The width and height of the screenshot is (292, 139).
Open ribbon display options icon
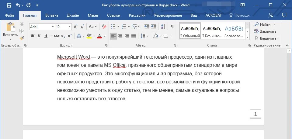tap(242, 5)
